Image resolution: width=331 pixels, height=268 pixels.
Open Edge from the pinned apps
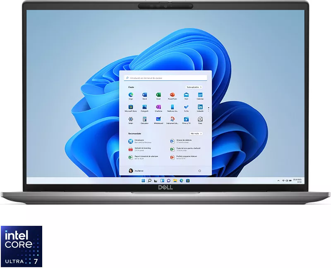point(131,96)
